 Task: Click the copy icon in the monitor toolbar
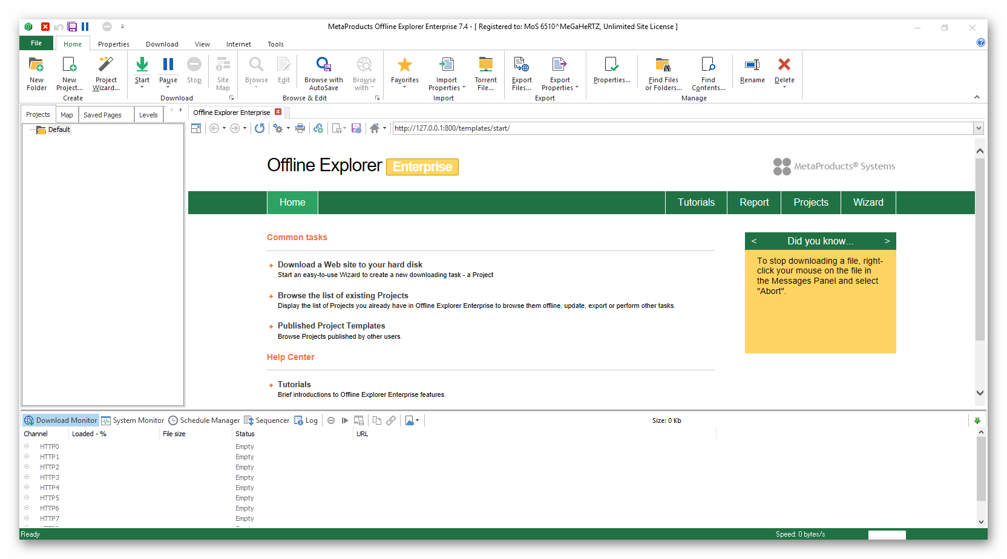pos(377,420)
